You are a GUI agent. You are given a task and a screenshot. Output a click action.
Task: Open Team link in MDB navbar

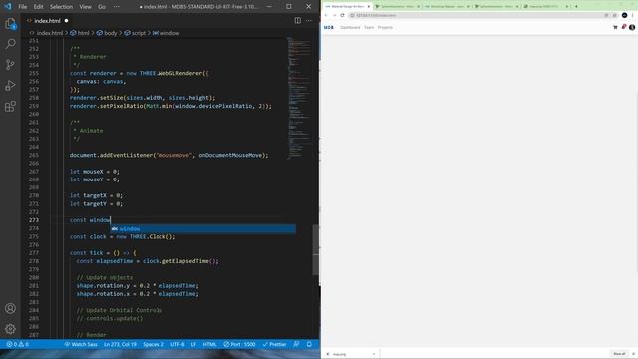pos(369,27)
